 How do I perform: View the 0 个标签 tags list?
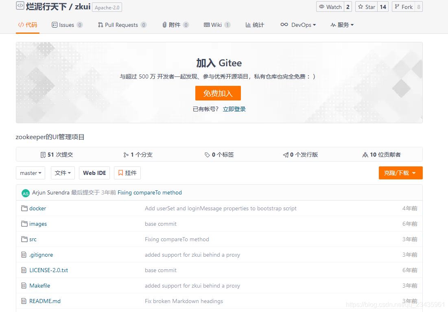pos(219,155)
